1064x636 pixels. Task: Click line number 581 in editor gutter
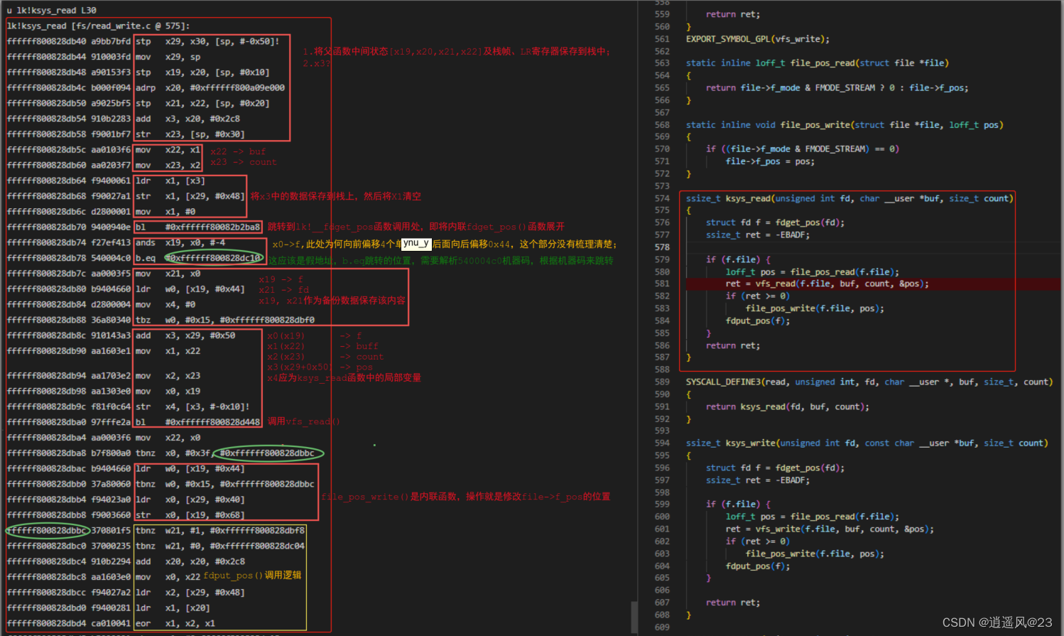(662, 284)
